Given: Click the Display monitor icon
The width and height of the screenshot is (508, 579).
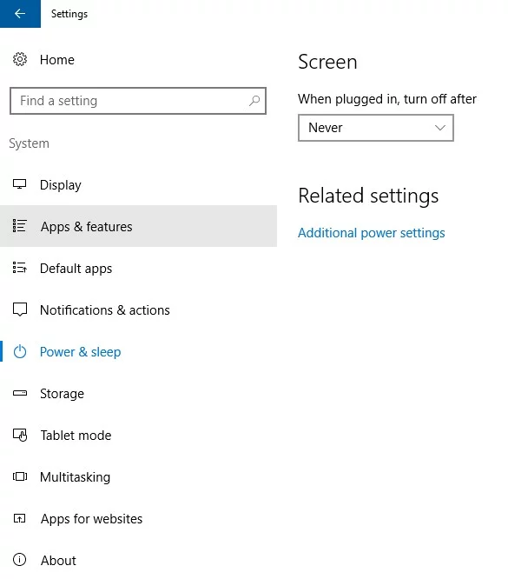Looking at the screenshot, I should 20,184.
